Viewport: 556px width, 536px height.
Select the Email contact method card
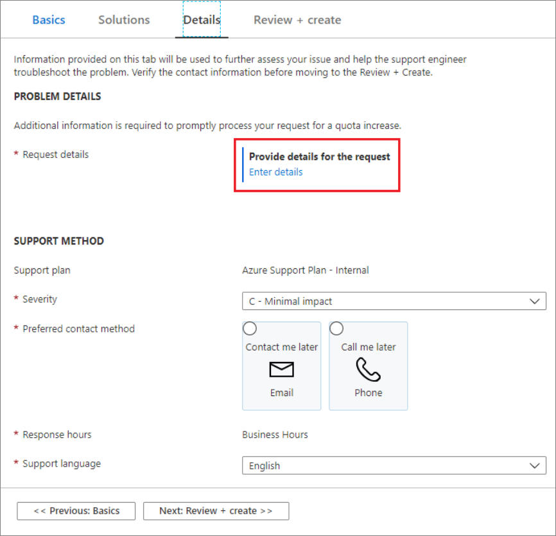coord(281,366)
